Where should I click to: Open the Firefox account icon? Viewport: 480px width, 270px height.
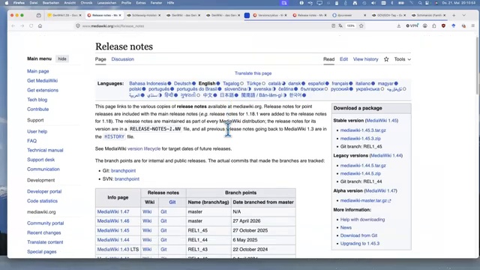425,26
